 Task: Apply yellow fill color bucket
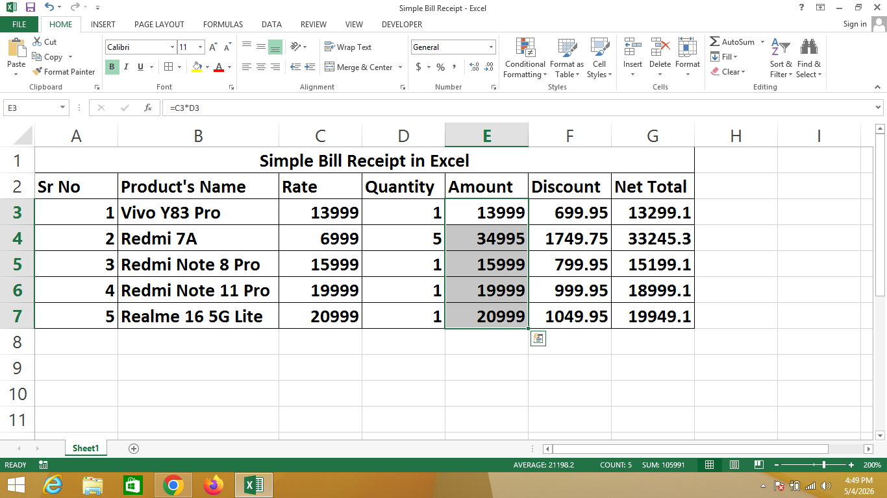click(197, 67)
